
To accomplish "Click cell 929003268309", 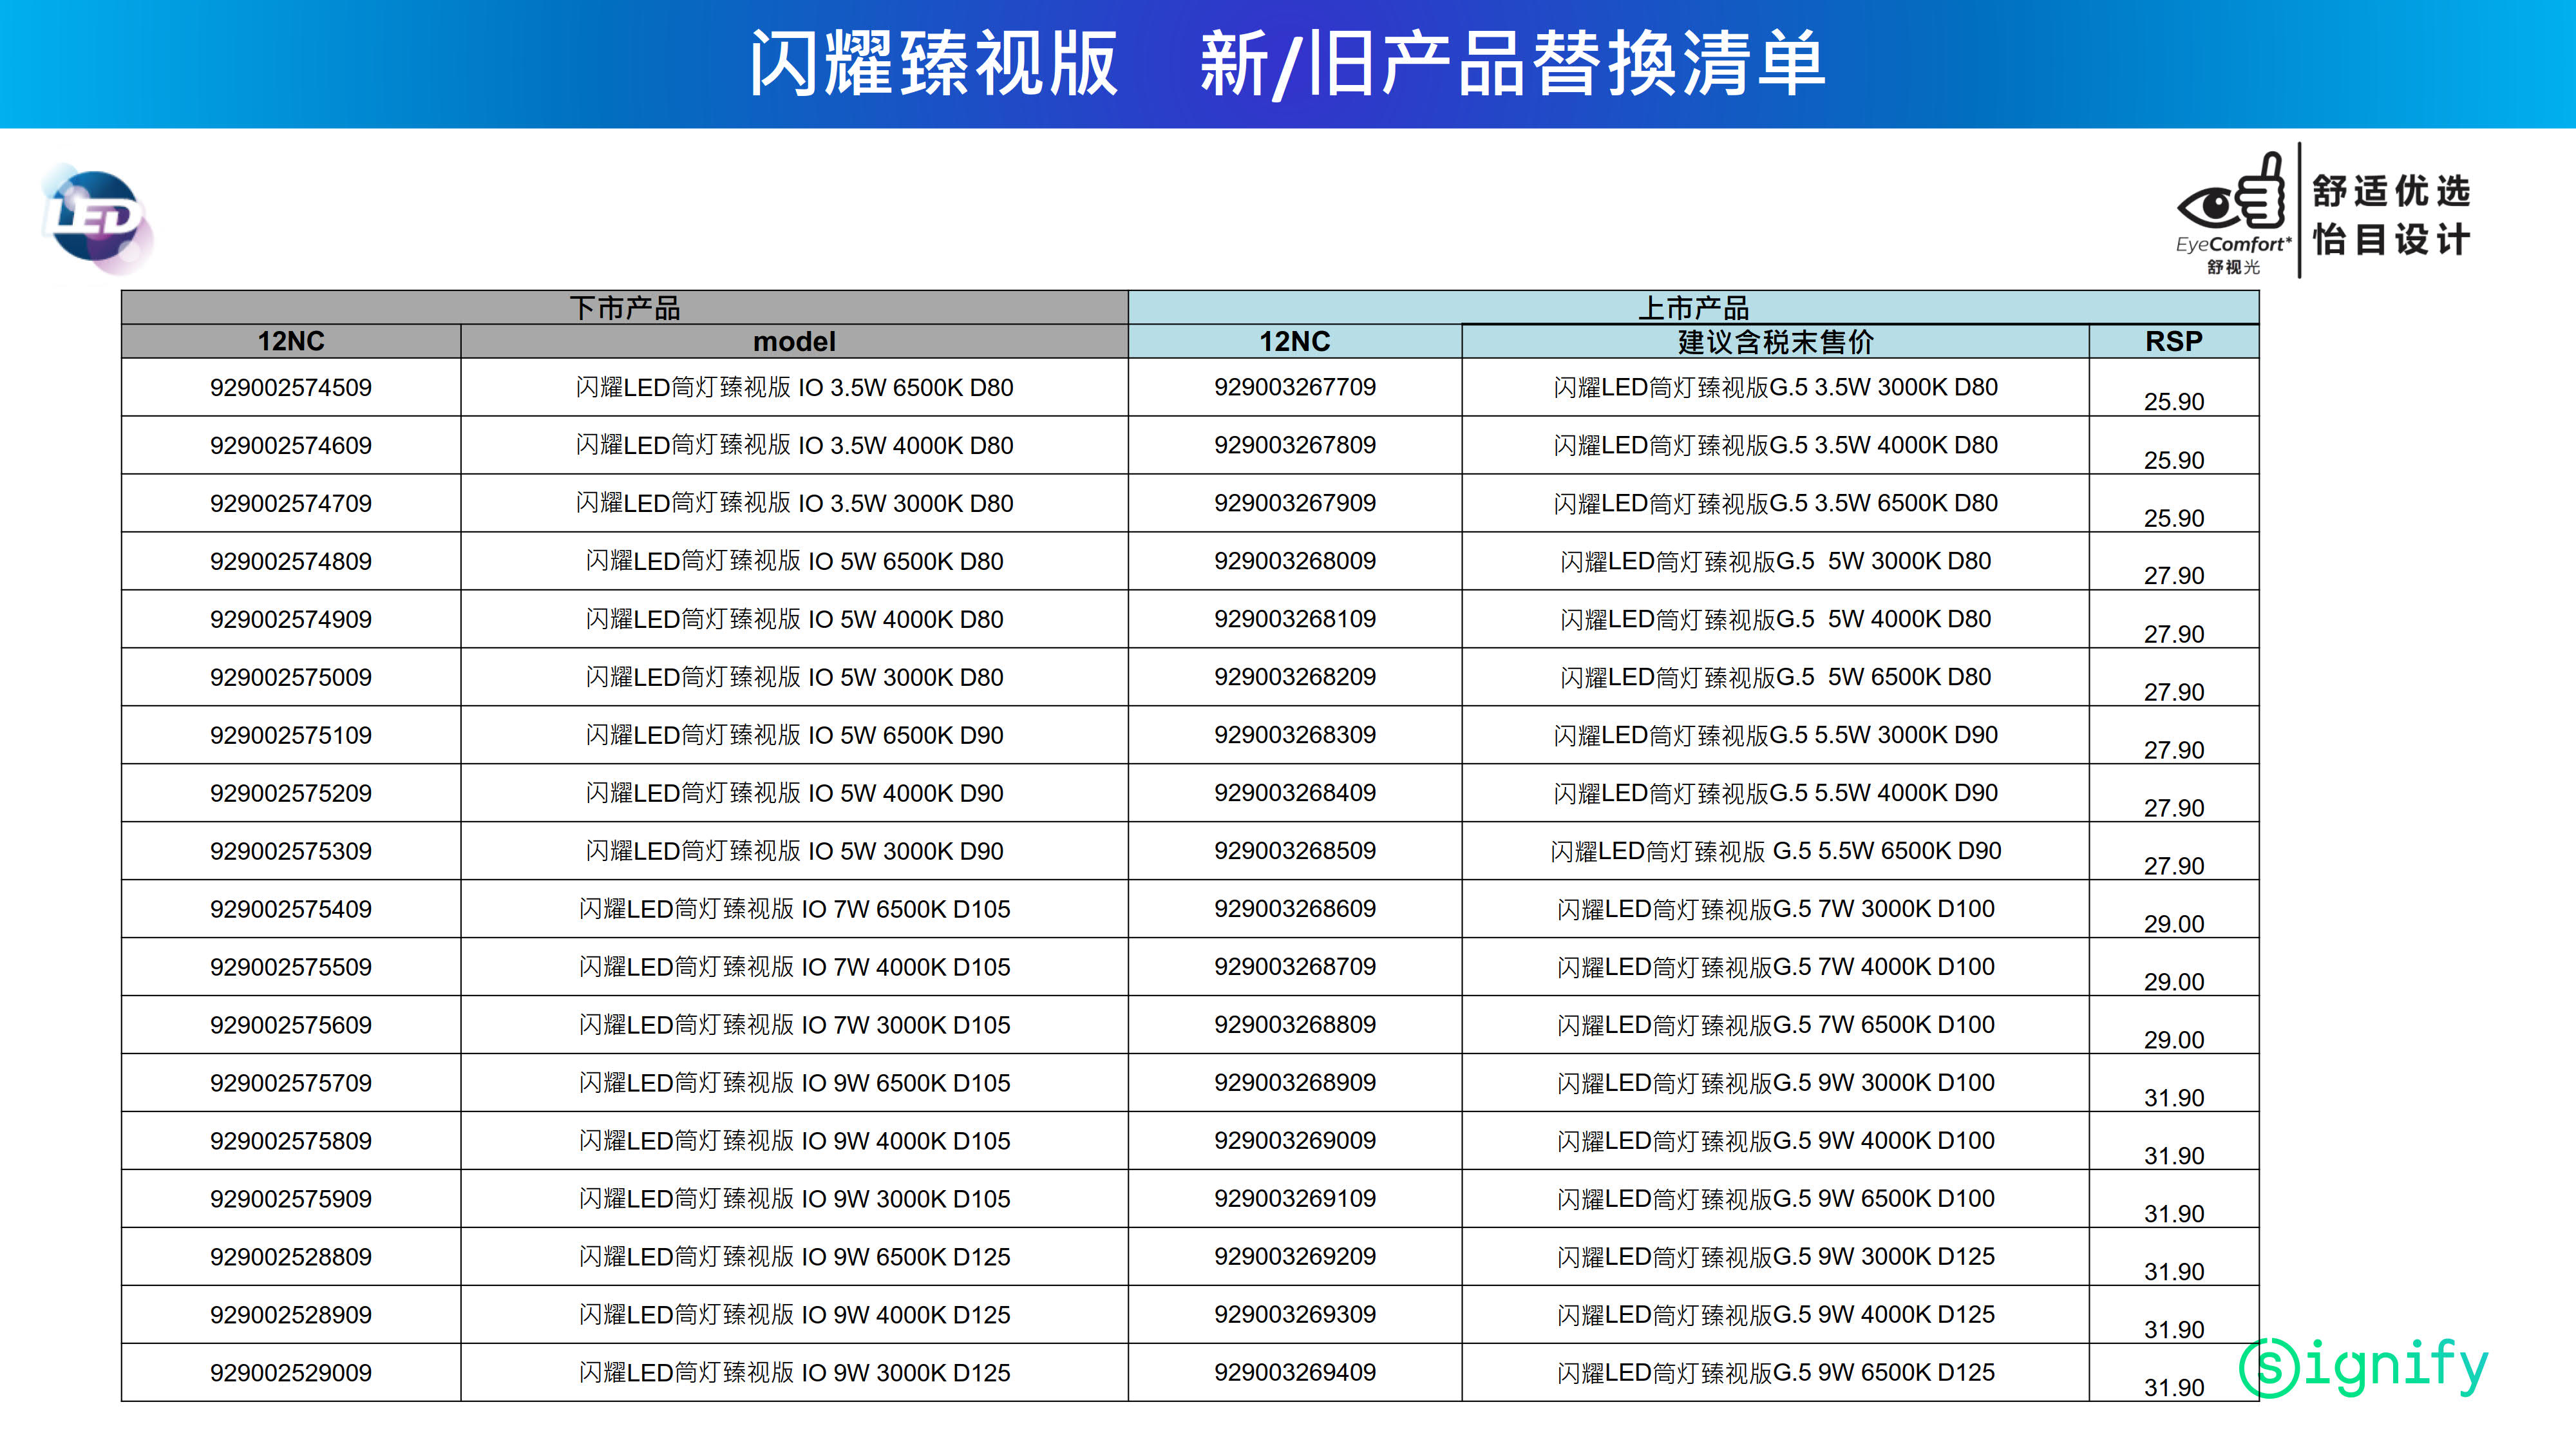I will coord(1295,736).
